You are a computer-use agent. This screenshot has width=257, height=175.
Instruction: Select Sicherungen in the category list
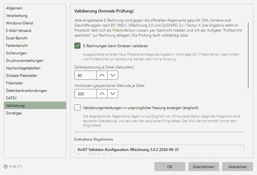35,53
